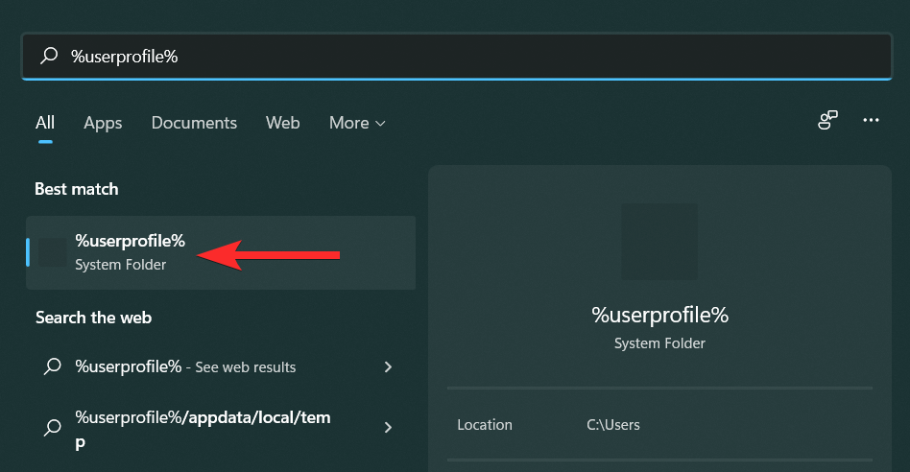
Task: Click the %userprofile% title in the preview pane
Action: 659,315
